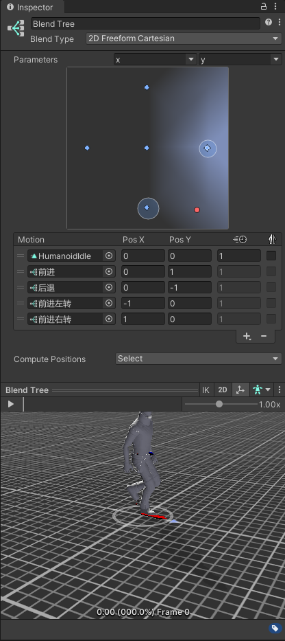Screen dimensions: 285x641
Task: Open the preview panel options menu
Action: [x=280, y=390]
